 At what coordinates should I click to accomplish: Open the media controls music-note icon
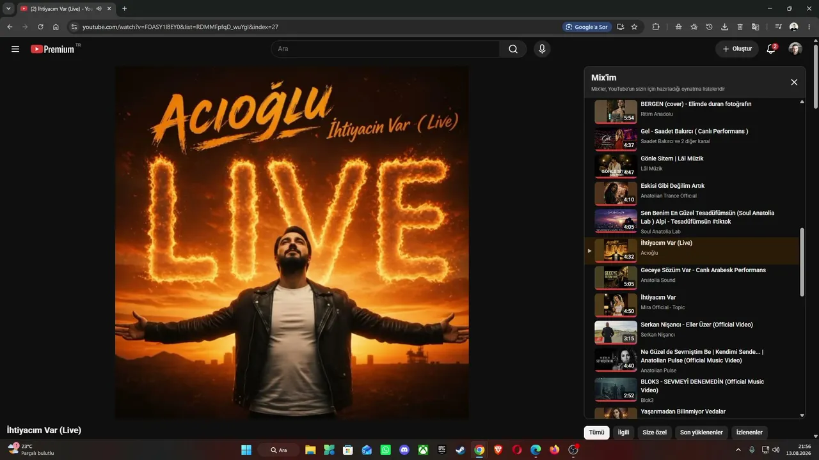[778, 27]
